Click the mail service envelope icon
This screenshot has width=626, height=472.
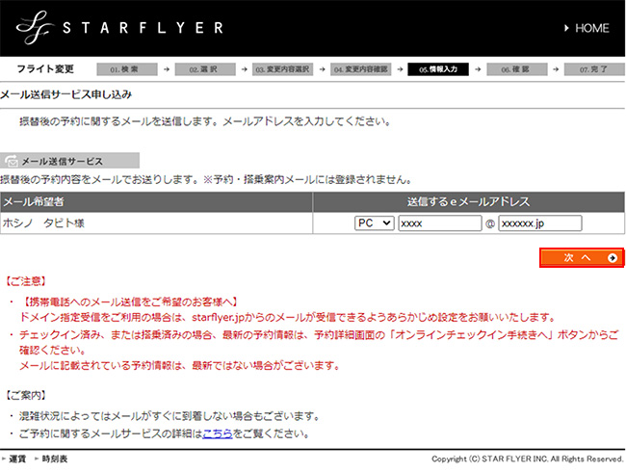click(x=11, y=161)
